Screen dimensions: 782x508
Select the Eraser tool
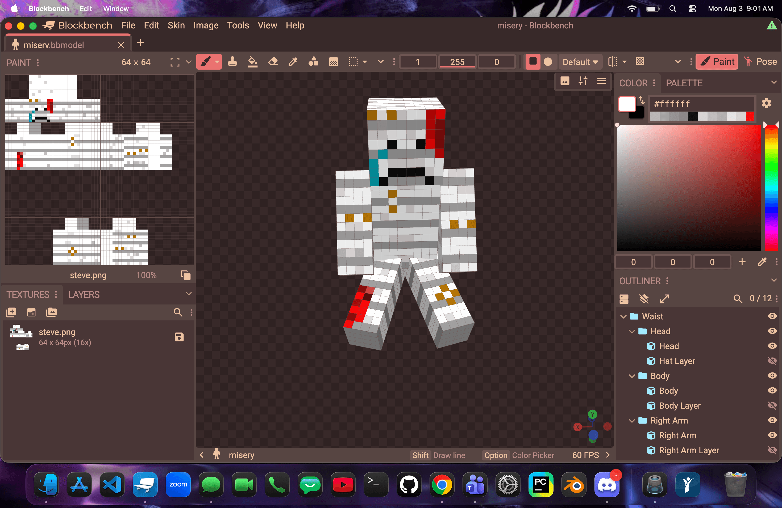pyautogui.click(x=273, y=62)
